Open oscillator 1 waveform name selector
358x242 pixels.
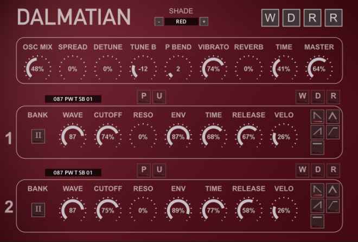pos(73,99)
